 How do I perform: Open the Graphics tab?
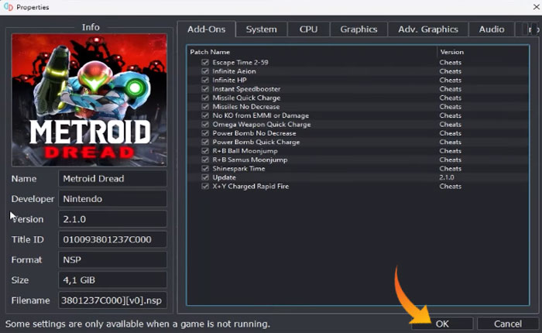pyautogui.click(x=358, y=29)
